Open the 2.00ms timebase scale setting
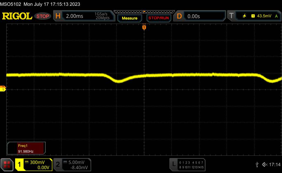This screenshot has width=282, height=173. point(75,16)
